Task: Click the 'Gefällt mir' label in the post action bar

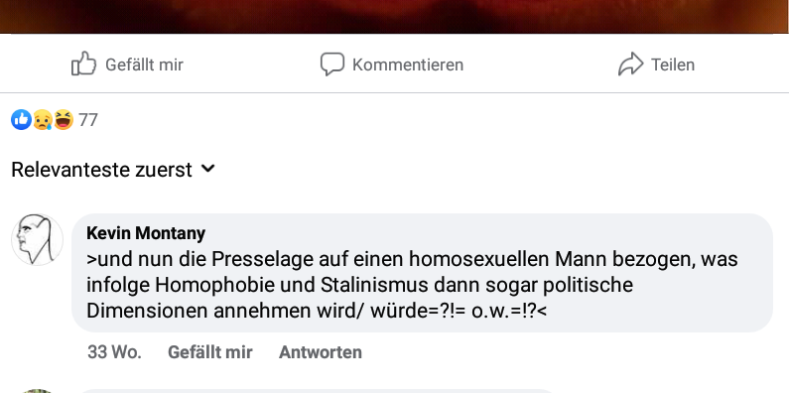Action: (x=144, y=65)
